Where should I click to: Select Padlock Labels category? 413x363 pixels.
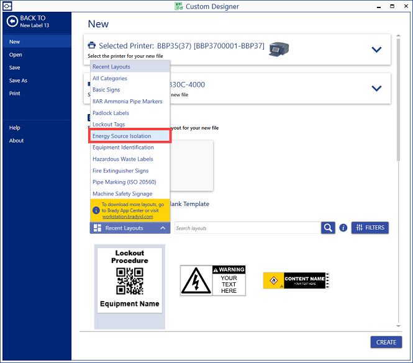pyautogui.click(x=130, y=113)
